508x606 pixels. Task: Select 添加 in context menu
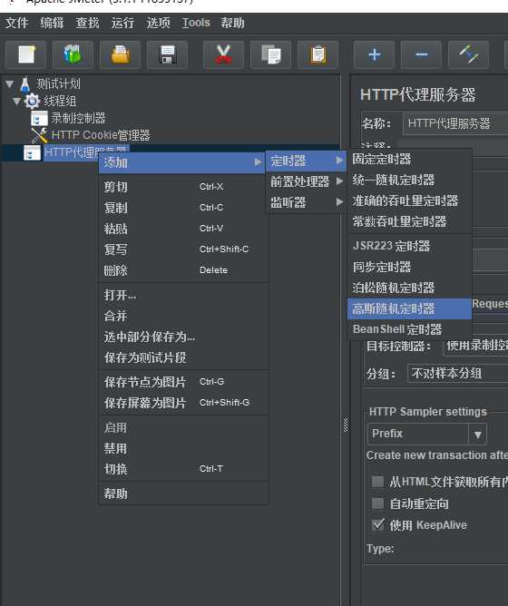click(x=182, y=162)
